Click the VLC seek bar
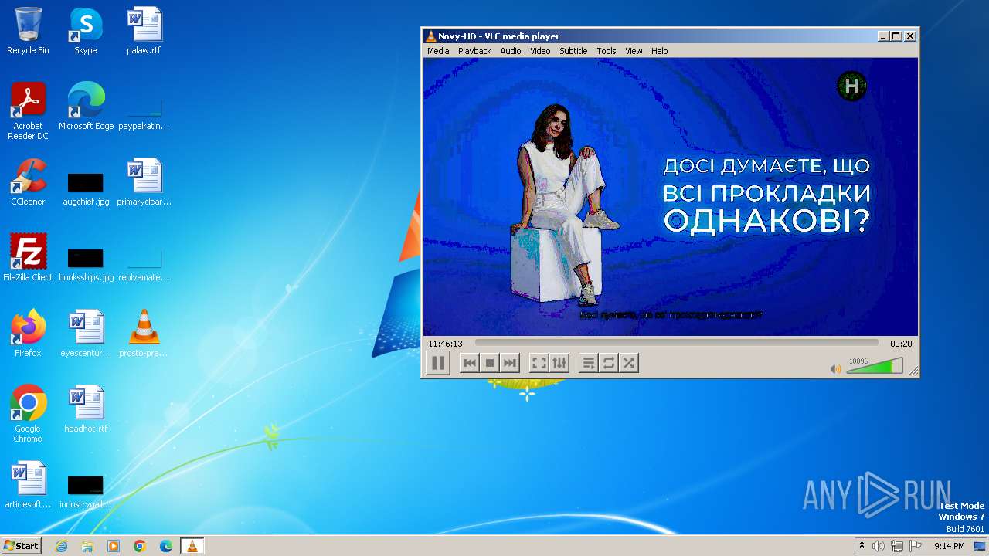Screen dimensions: 989x556 (676, 343)
